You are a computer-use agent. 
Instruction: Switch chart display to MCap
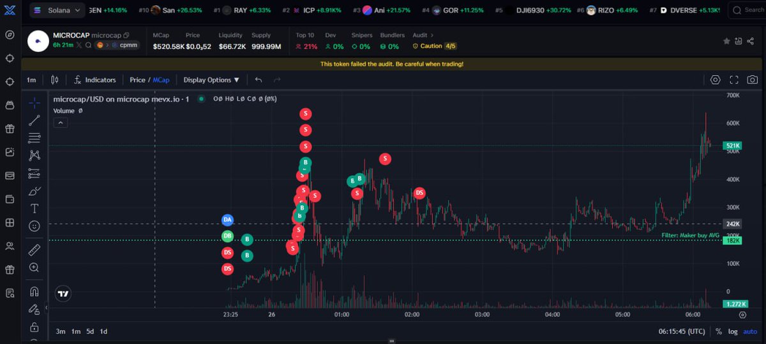click(161, 80)
